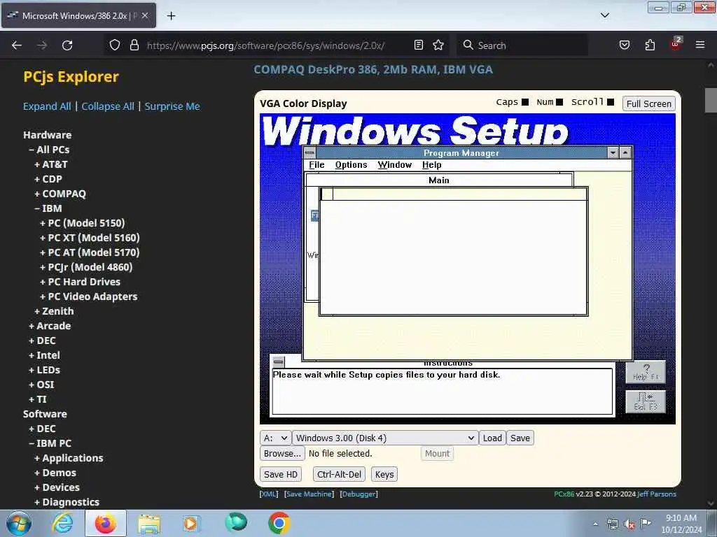
Task: Reload the page with the refresh icon
Action: [x=67, y=45]
